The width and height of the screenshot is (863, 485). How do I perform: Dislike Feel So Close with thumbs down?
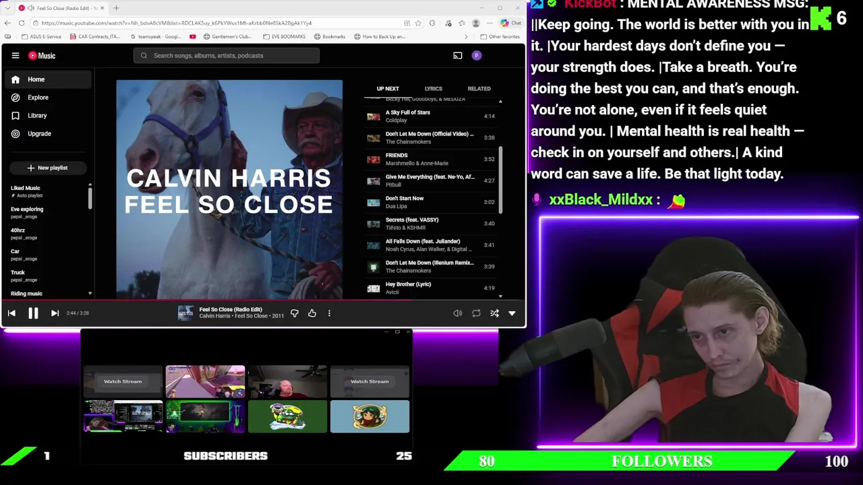pyautogui.click(x=294, y=313)
